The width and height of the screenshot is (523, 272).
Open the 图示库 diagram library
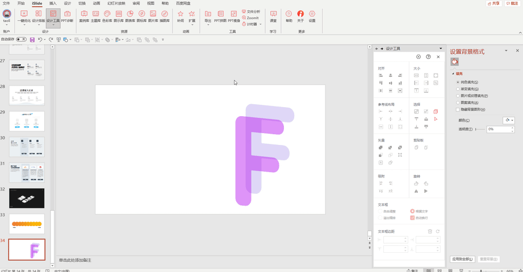[x=119, y=16]
